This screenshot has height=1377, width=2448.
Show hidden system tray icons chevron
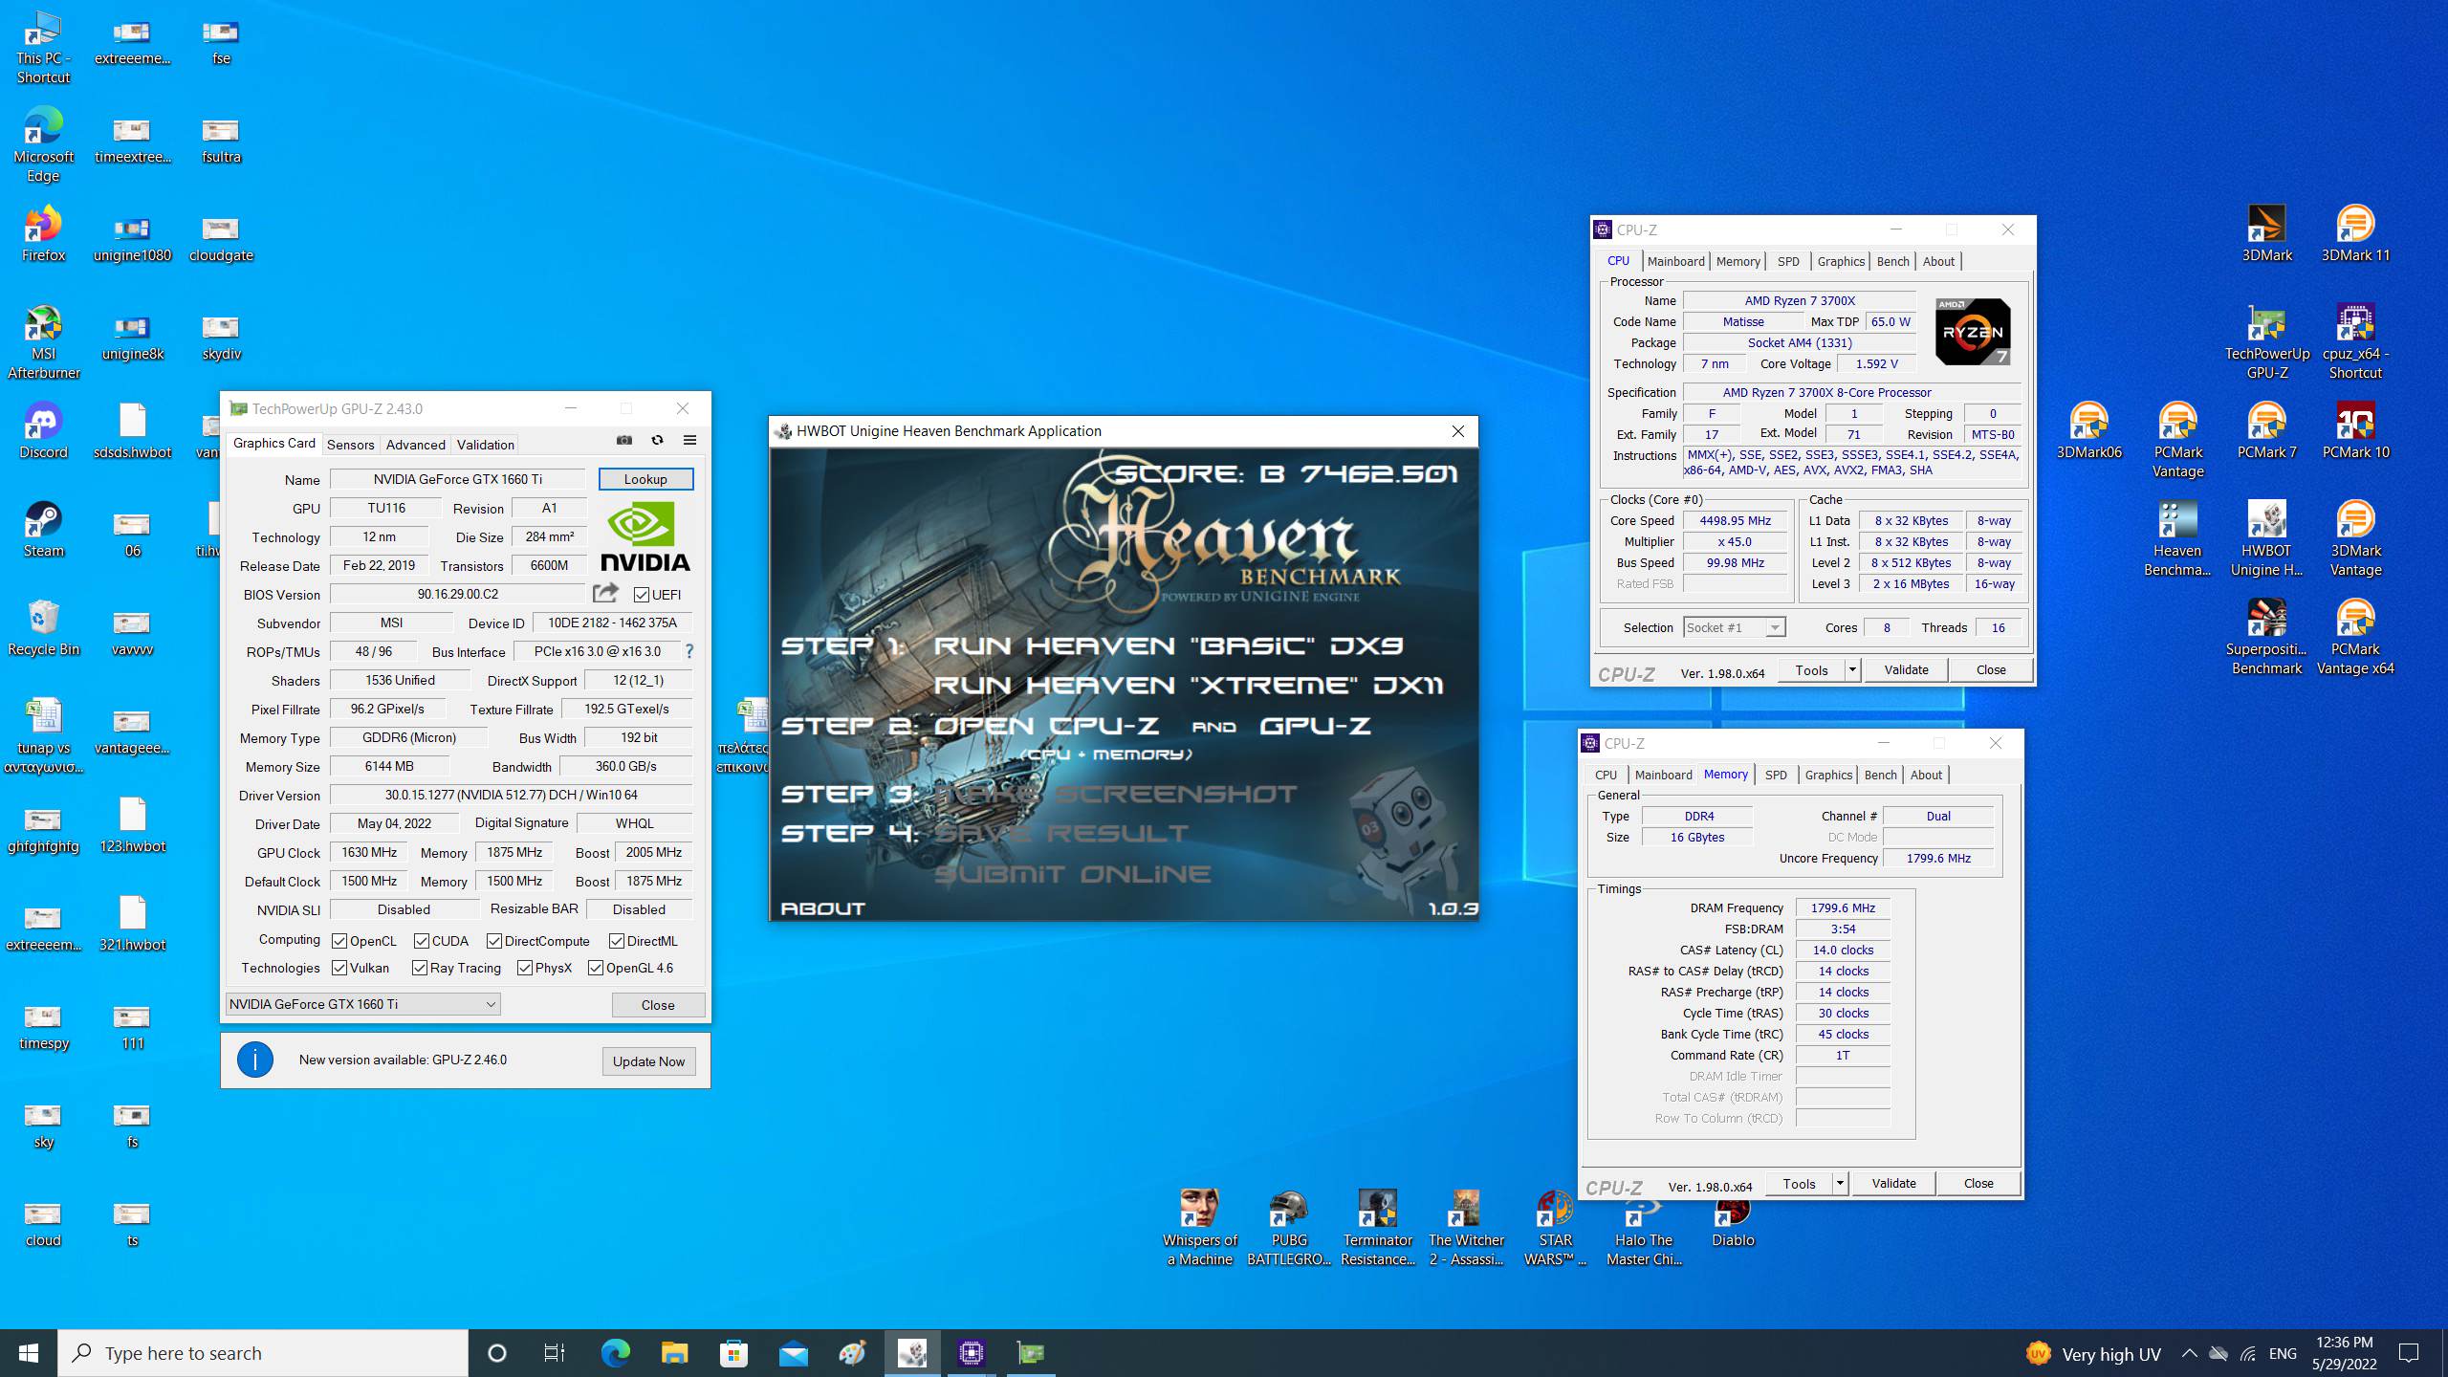[x=2189, y=1353]
